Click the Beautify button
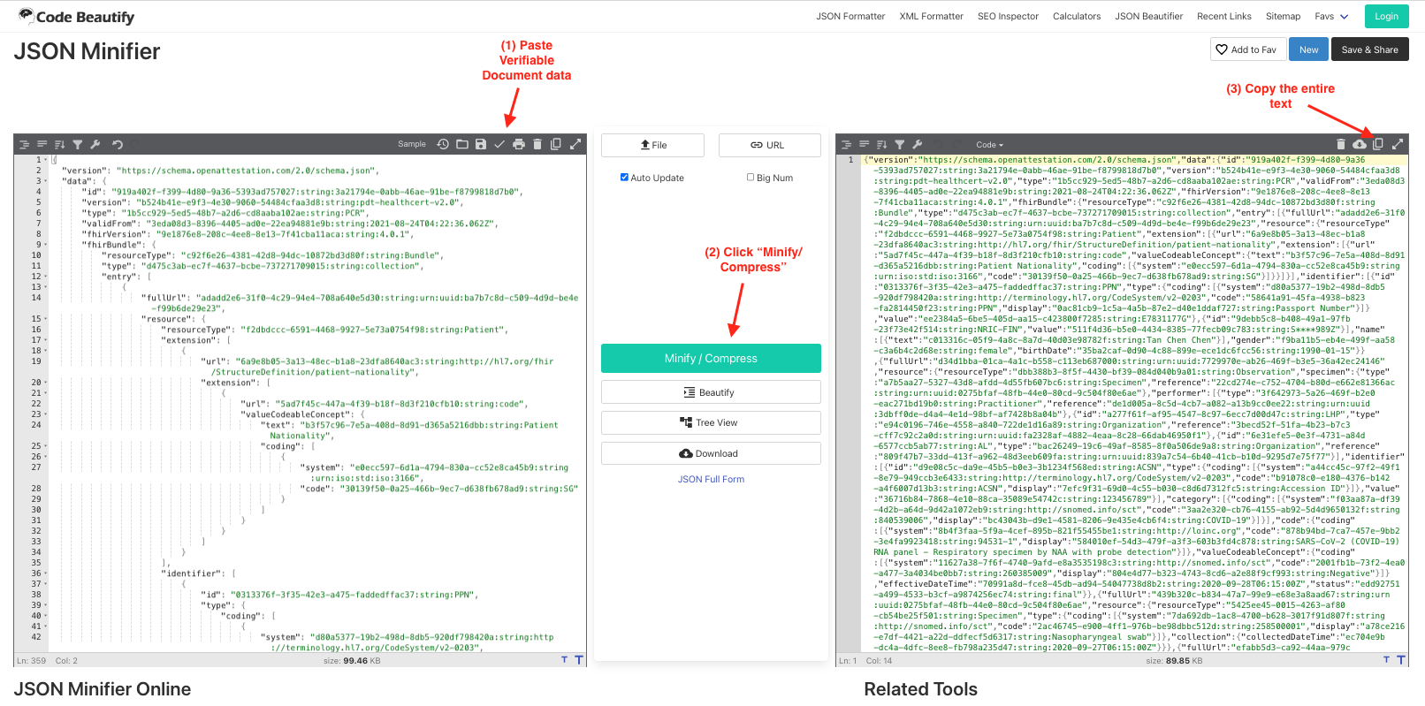1425x706 pixels. [711, 392]
